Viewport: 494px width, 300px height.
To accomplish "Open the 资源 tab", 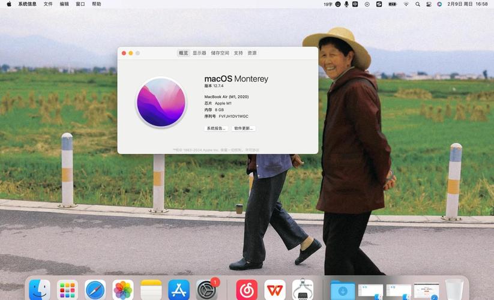I will (252, 53).
